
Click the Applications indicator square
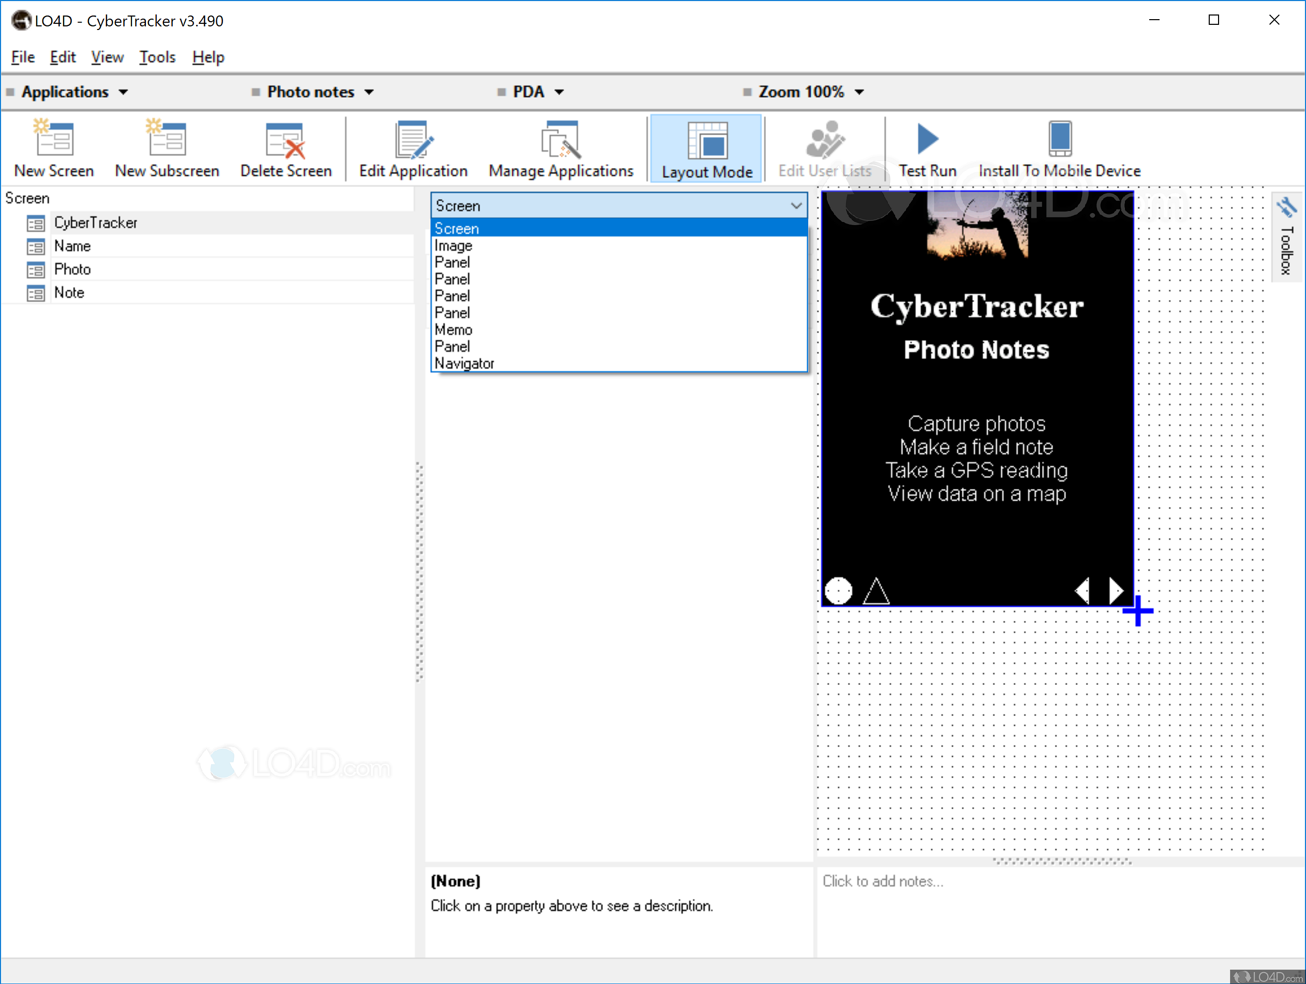click(10, 92)
